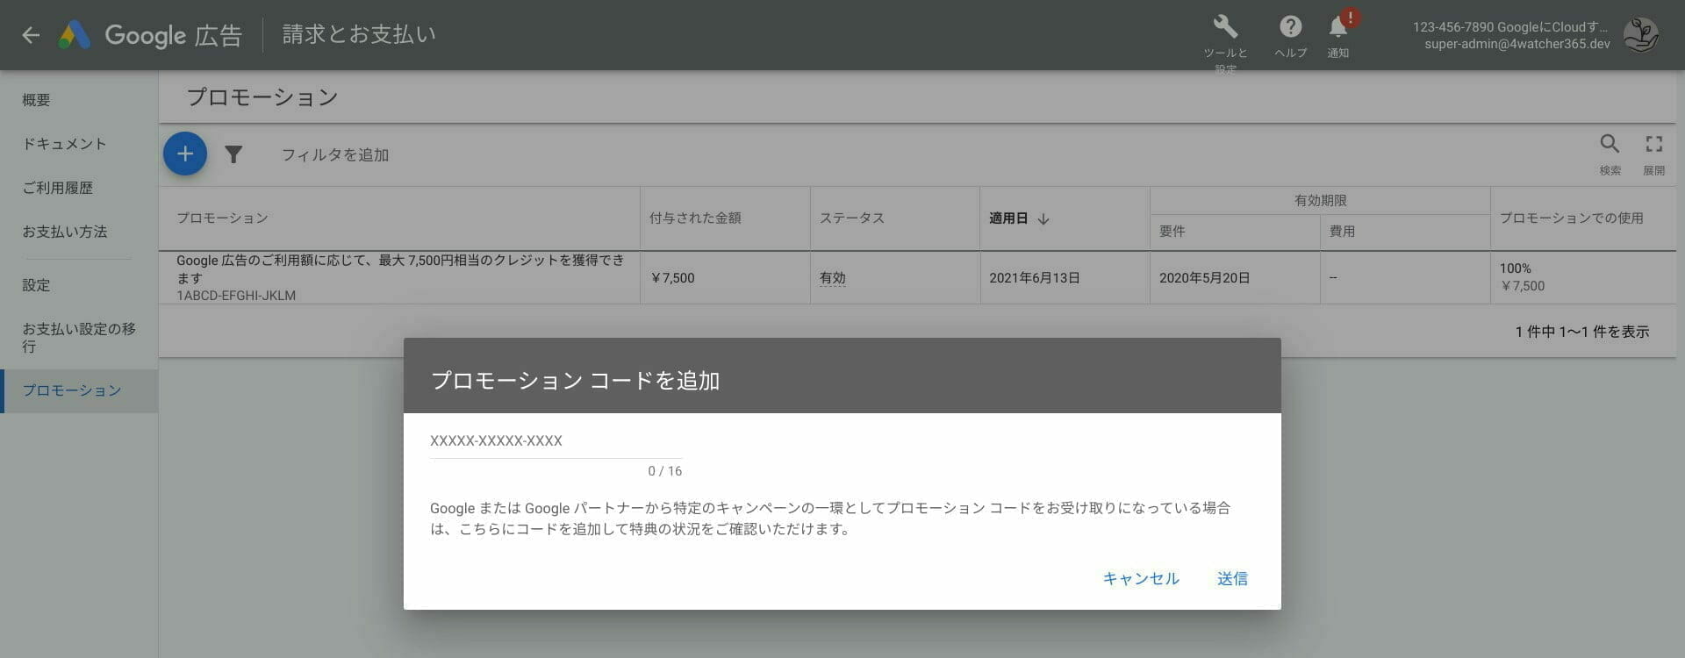The image size is (1685, 658).
Task: Click the account email super-admin@4watcher365.dev
Action: (x=1517, y=44)
